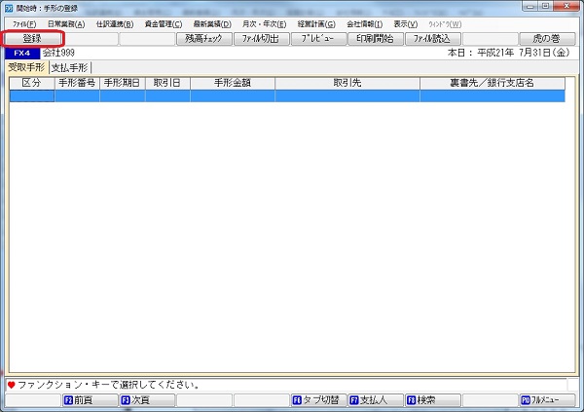Image resolution: width=584 pixels, height=412 pixels.
Task: Open the プレビュー print preview
Action: click(318, 38)
